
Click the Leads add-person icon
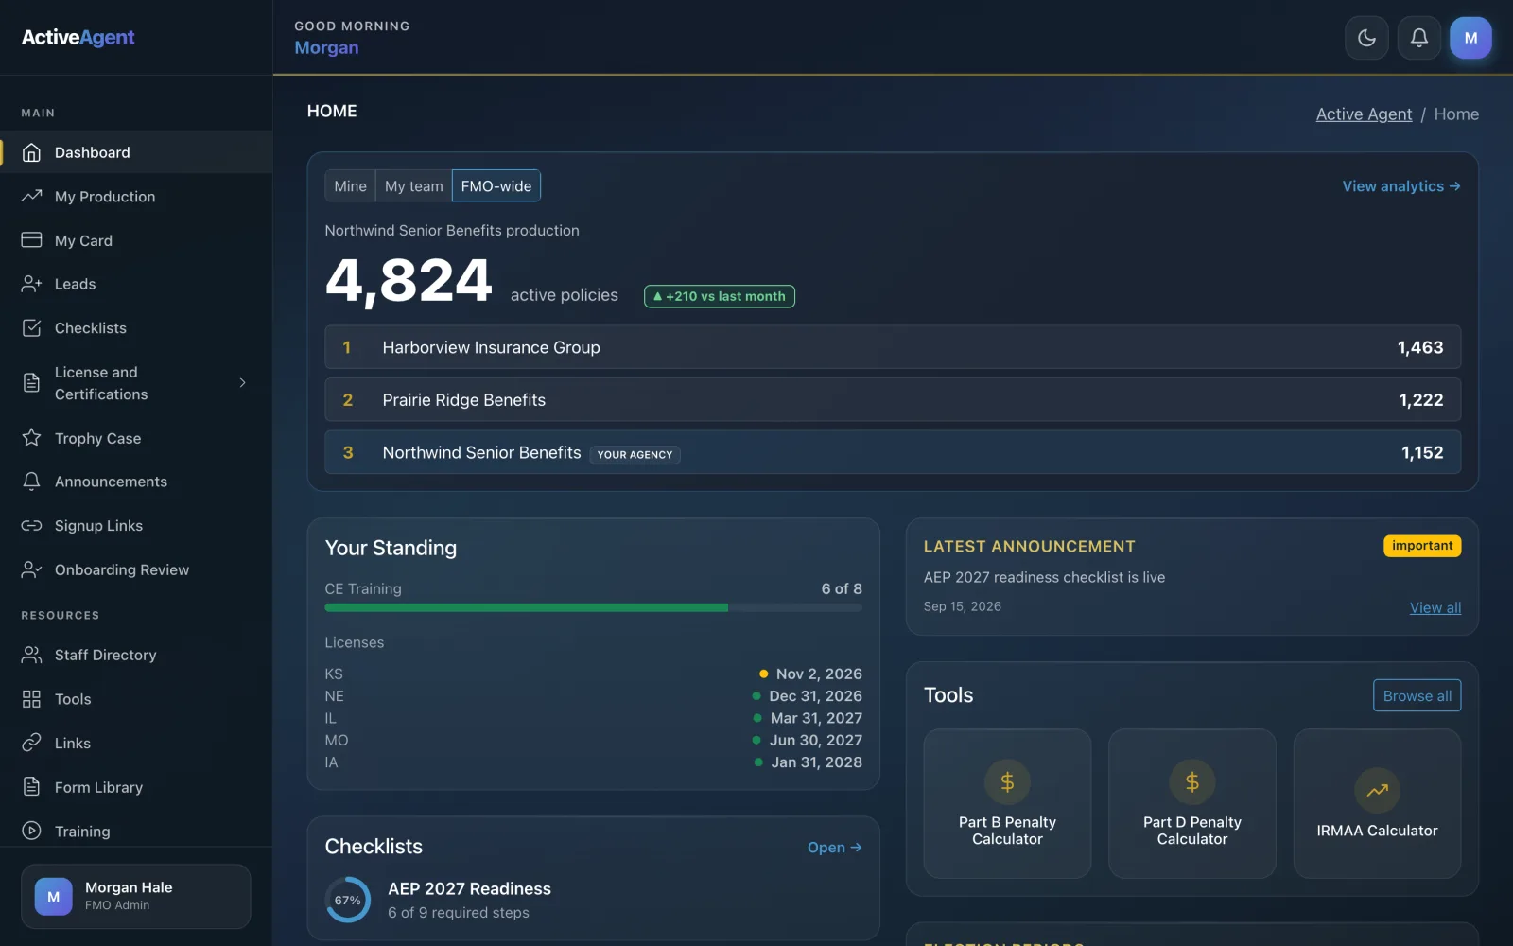31,284
